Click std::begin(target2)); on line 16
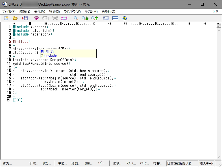222x167 pixels. point(61,82)
